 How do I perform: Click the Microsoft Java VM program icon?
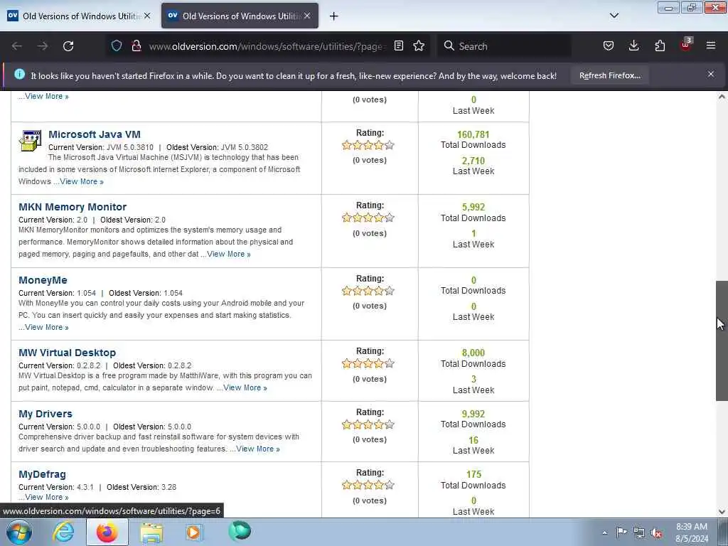(30, 141)
